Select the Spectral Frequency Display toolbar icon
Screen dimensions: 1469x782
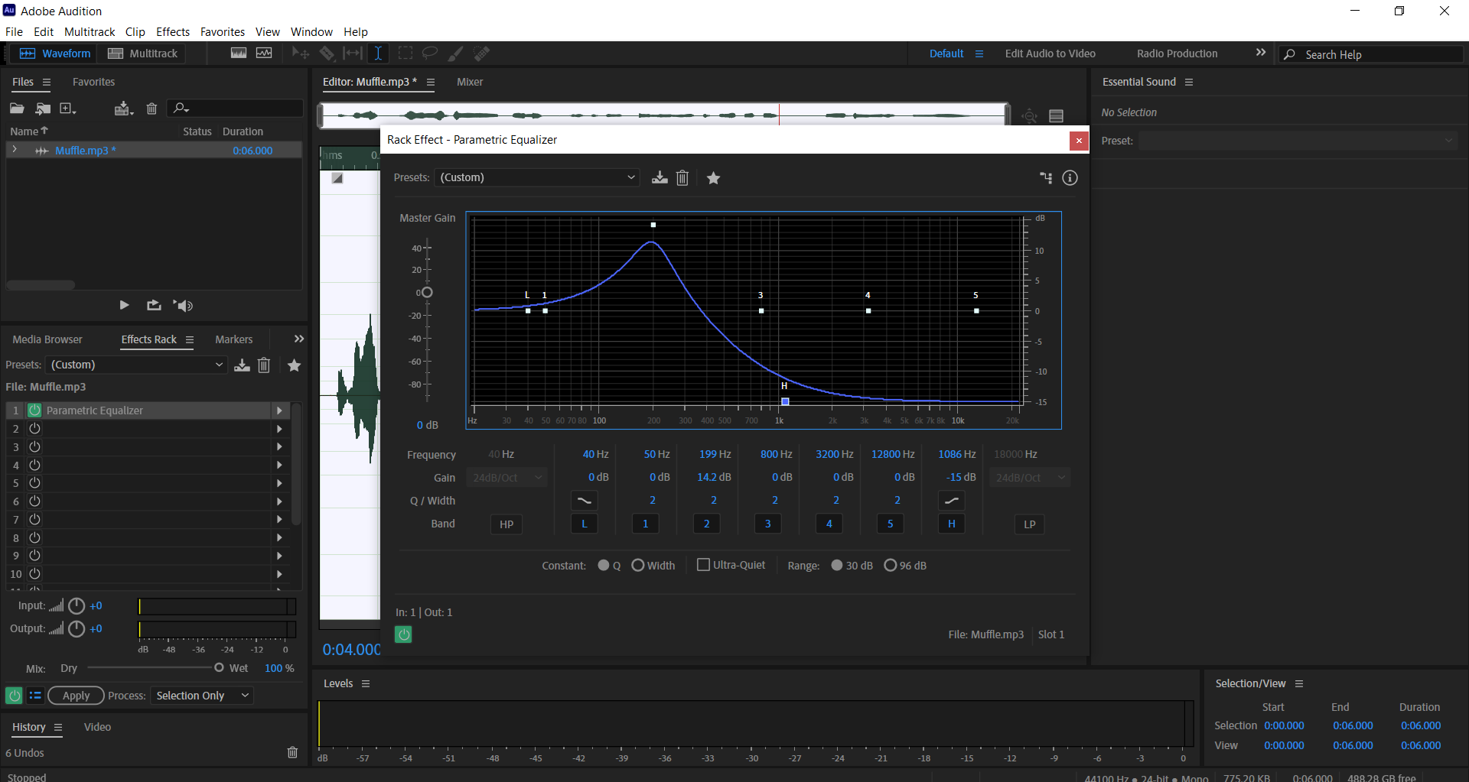point(239,53)
